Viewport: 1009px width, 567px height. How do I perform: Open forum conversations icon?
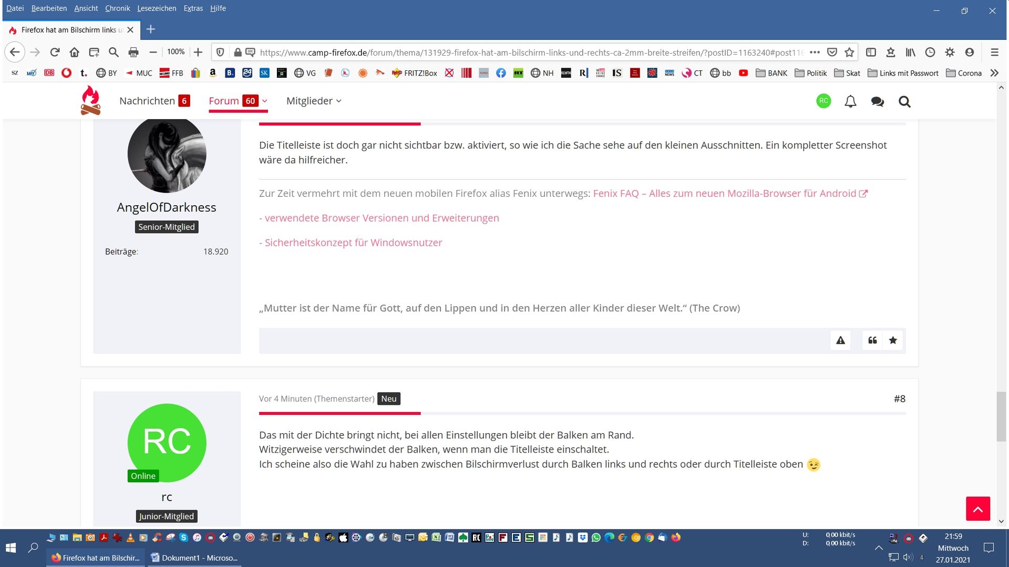(877, 101)
